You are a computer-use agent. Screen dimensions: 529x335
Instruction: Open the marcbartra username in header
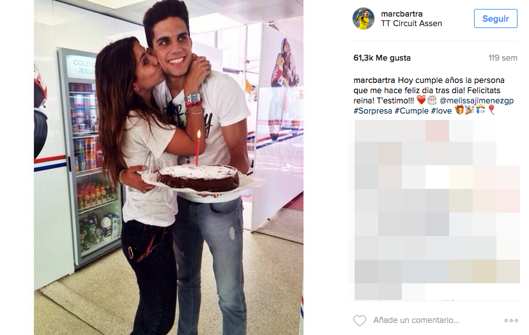pyautogui.click(x=401, y=14)
